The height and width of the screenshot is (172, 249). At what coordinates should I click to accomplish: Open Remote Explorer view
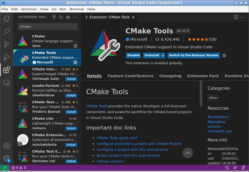pyautogui.click(x=7, y=83)
